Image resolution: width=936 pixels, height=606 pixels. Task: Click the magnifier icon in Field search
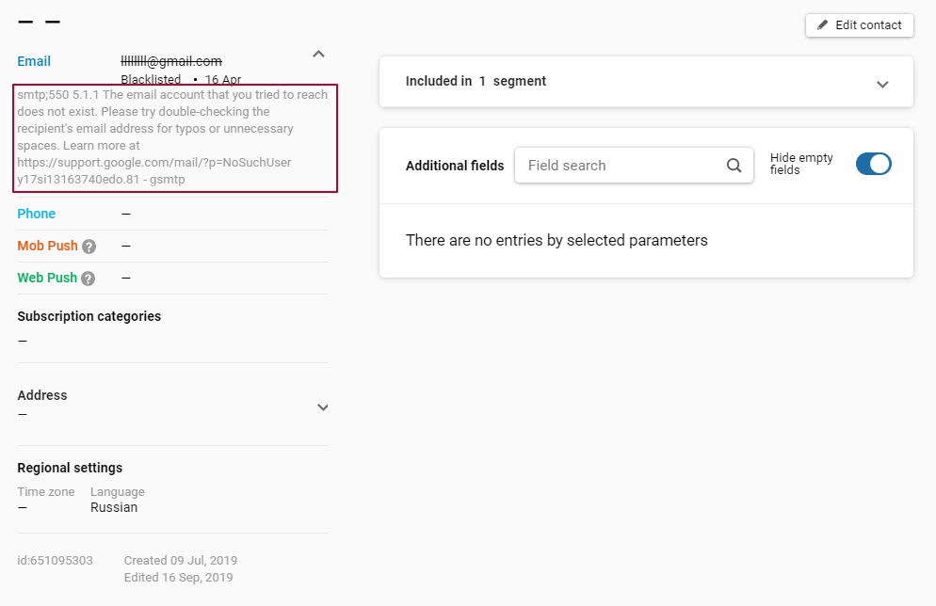(734, 165)
